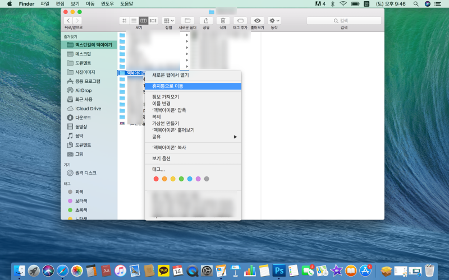Click the 삭제 (Delete) trash toolbar icon
449x280 pixels.
[223, 21]
